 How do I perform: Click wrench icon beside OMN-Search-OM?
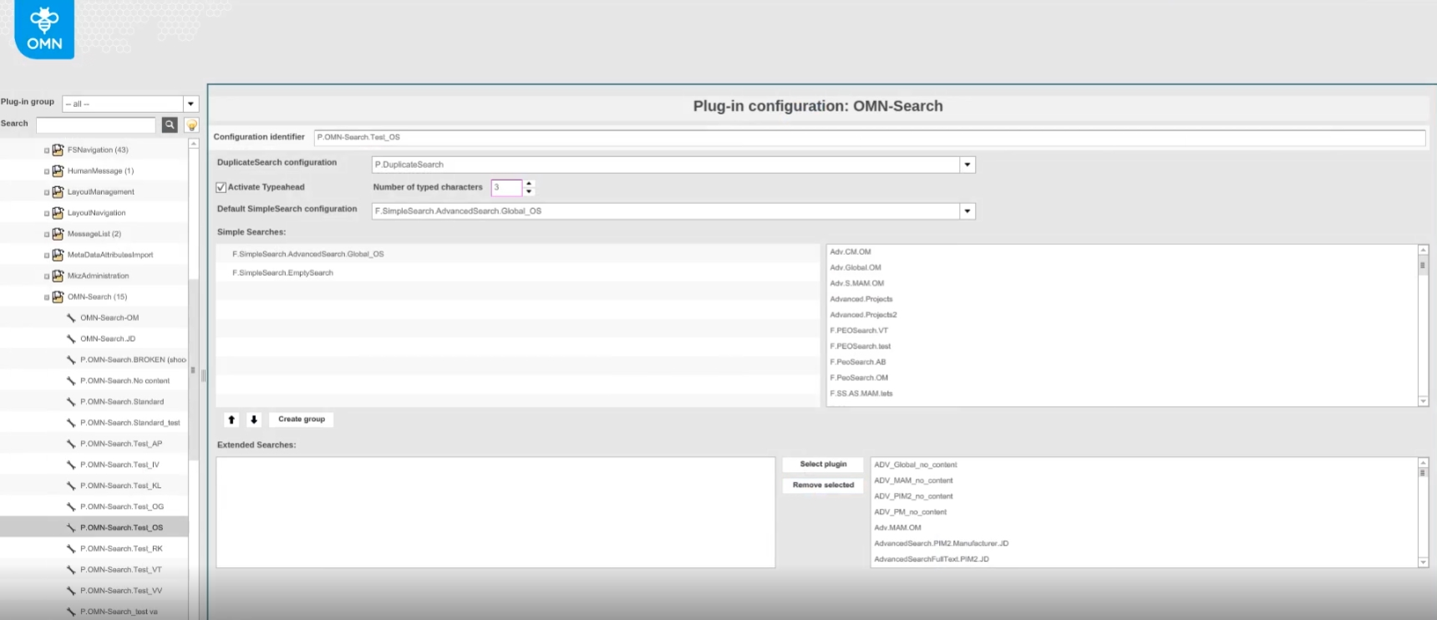tap(71, 318)
